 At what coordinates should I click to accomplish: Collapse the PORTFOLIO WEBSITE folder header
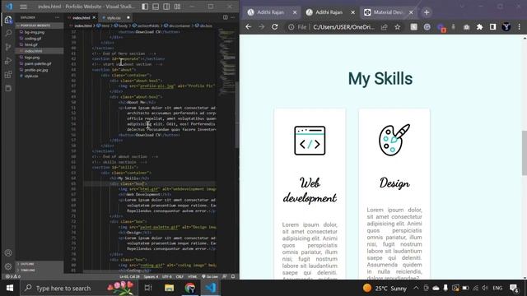[40, 25]
